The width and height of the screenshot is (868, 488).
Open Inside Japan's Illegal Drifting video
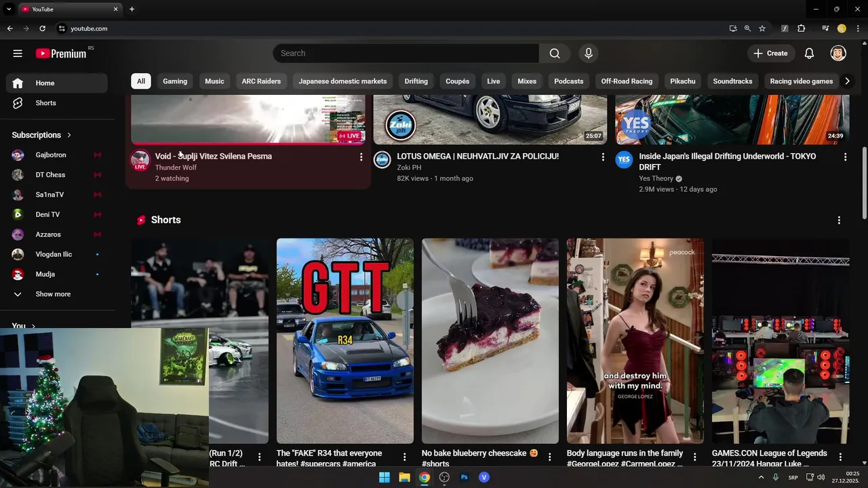tap(728, 161)
